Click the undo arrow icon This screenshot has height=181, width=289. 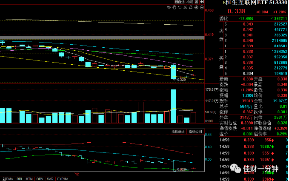[180, 7]
